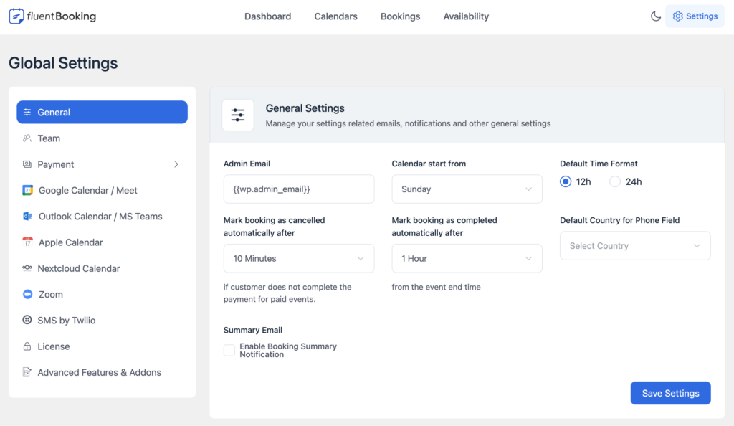The width and height of the screenshot is (734, 426).
Task: Click the Apple Calendar icon
Action: pyautogui.click(x=28, y=242)
